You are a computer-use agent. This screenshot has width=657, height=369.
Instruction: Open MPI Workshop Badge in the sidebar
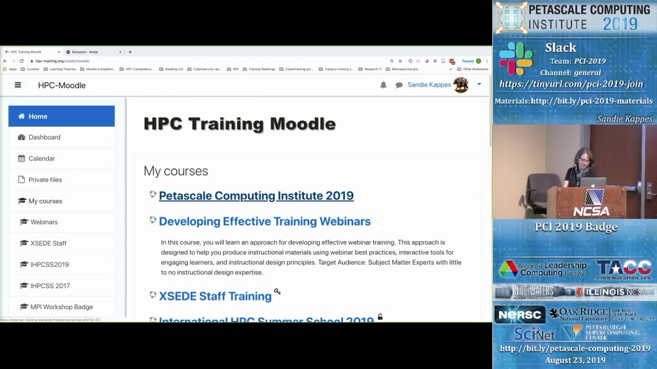[x=62, y=307]
